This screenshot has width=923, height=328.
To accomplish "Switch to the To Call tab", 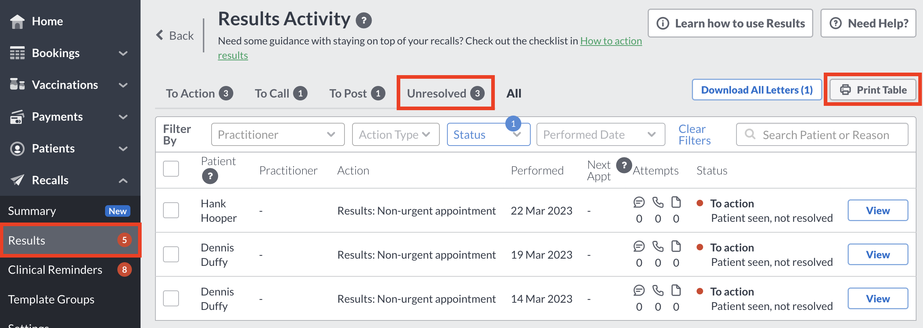I will tap(281, 93).
